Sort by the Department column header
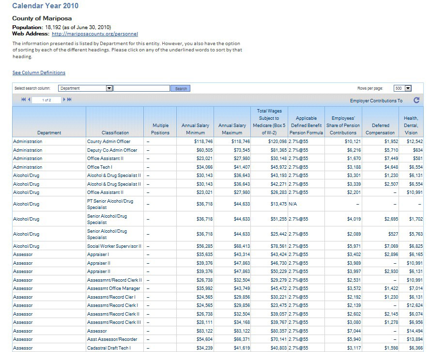This screenshot has height=352, width=431. (49, 133)
